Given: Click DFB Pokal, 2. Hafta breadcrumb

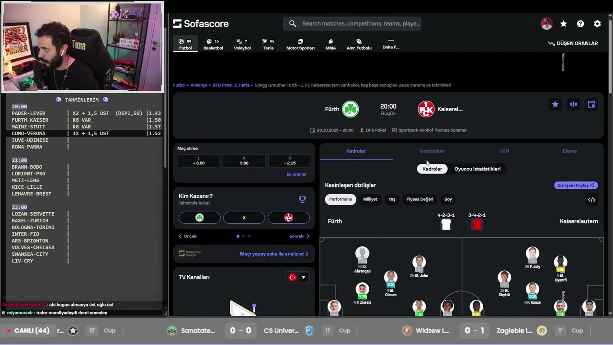Looking at the screenshot, I should click(x=231, y=85).
